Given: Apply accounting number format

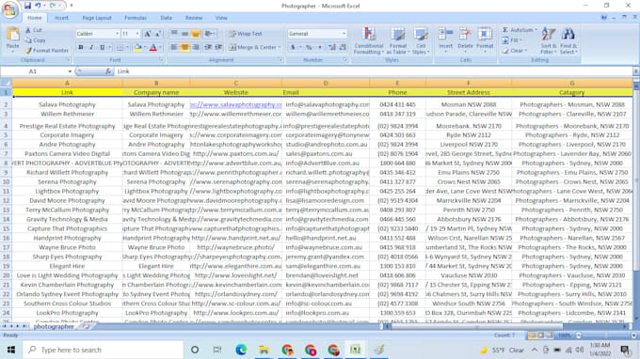Looking at the screenshot, I should point(293,47).
